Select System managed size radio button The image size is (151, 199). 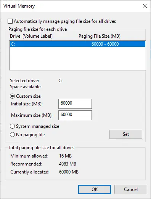click(12, 126)
